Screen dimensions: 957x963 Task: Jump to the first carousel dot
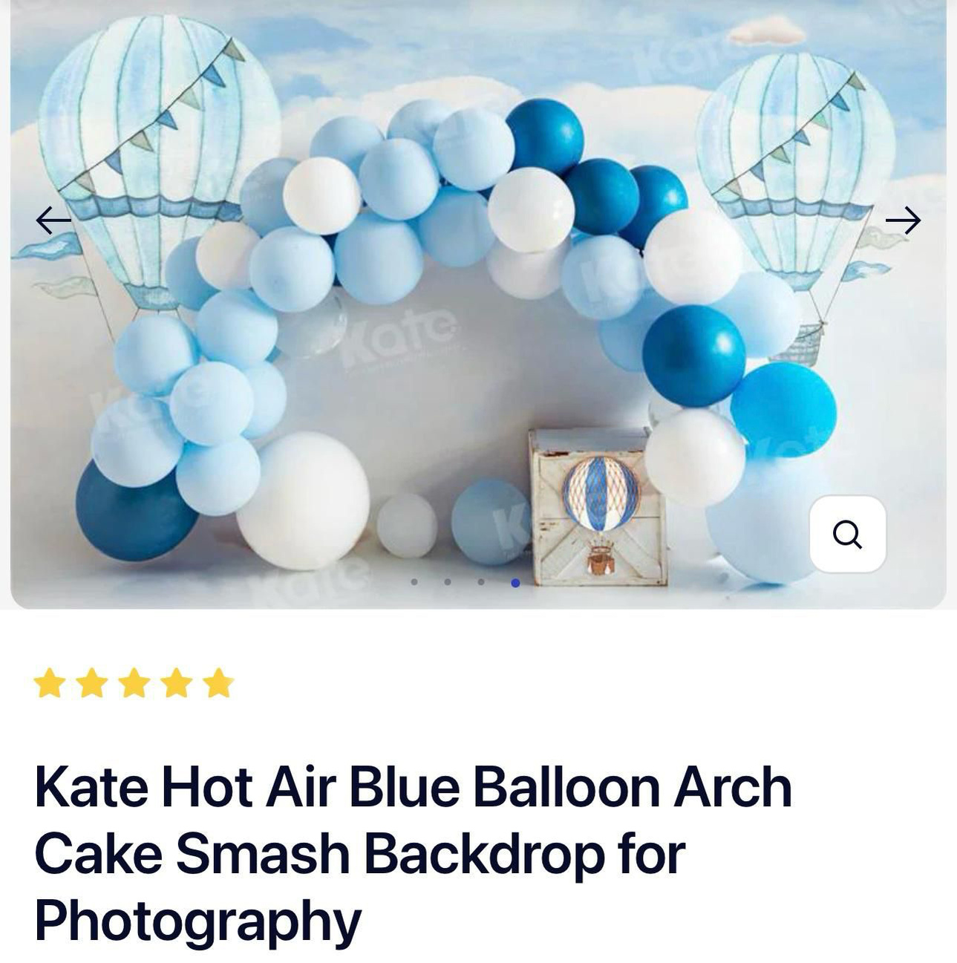click(414, 582)
